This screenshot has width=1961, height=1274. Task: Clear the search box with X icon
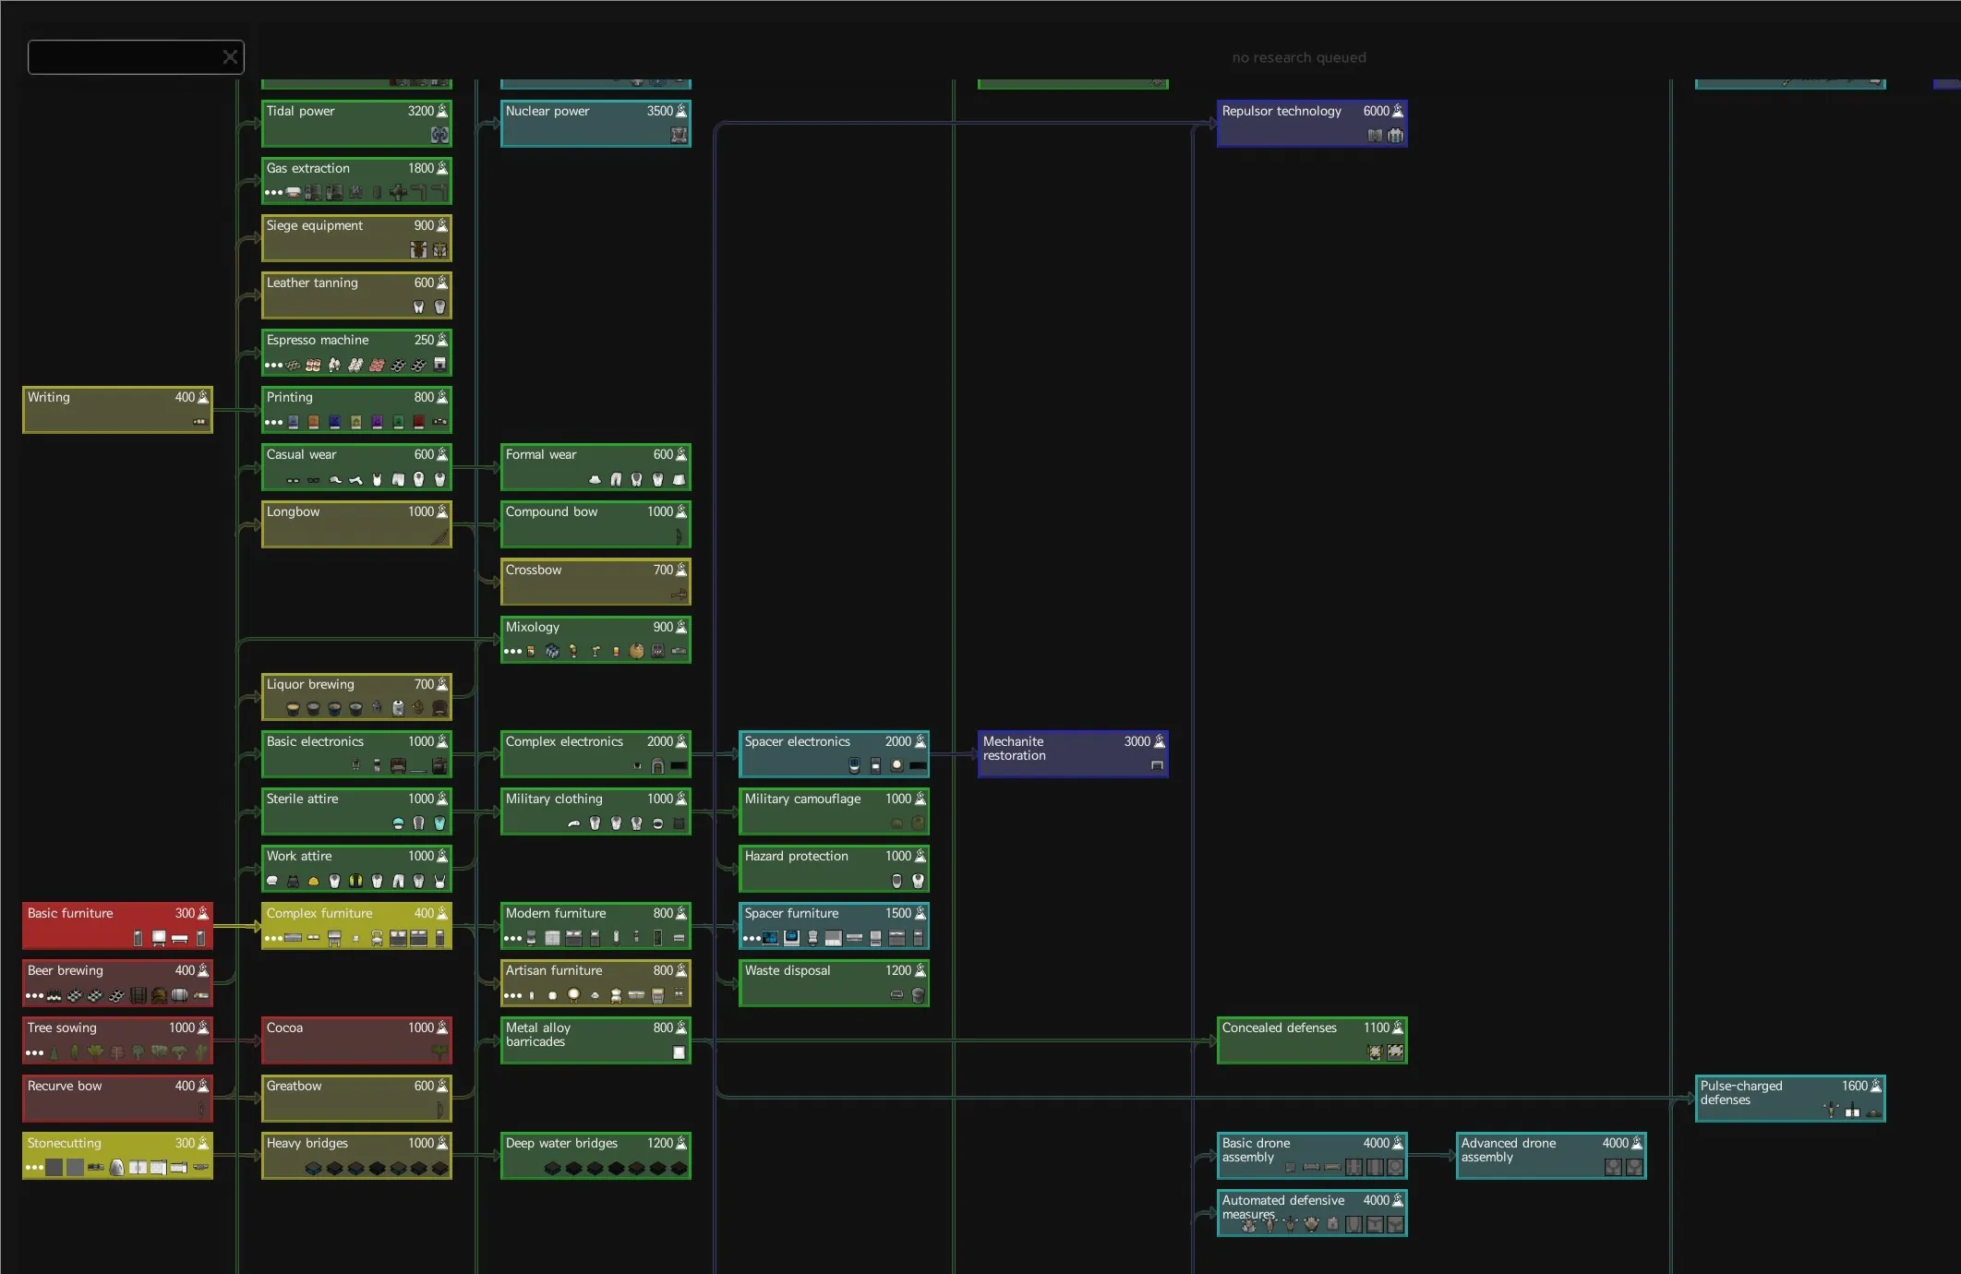click(x=230, y=57)
